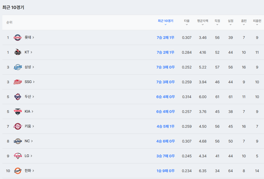Click the NC Dinos team logo
The height and width of the screenshot is (179, 264).
tap(17, 141)
